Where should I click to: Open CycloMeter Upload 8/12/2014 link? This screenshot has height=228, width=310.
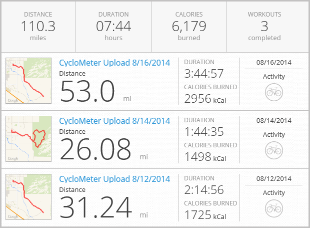pyautogui.click(x=114, y=179)
